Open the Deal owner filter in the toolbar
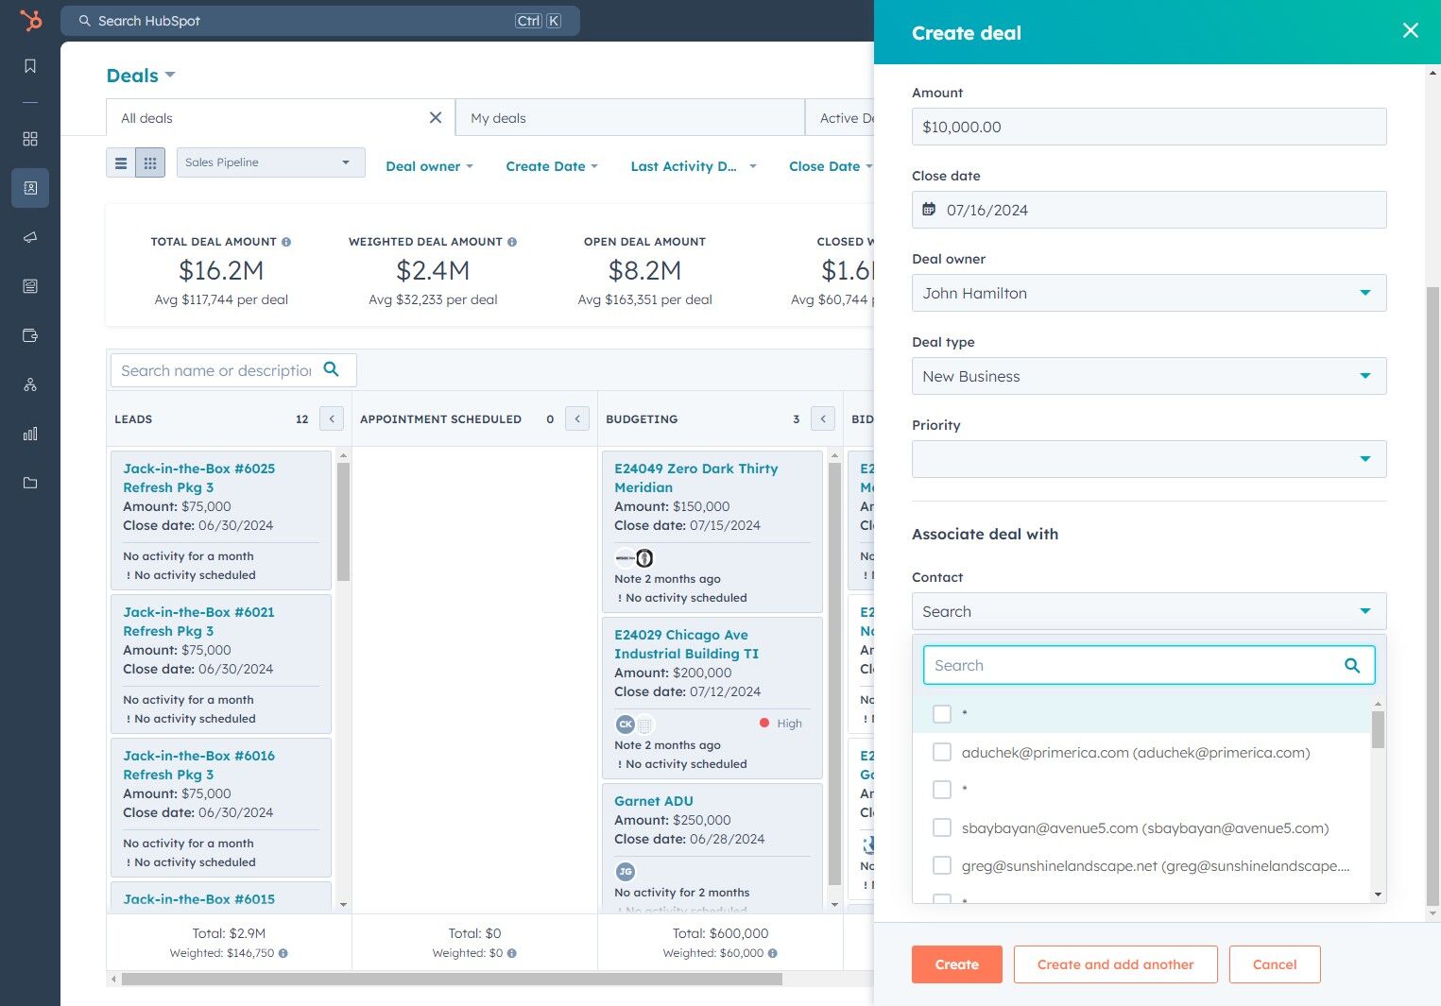1441x1006 pixels. [x=429, y=166]
